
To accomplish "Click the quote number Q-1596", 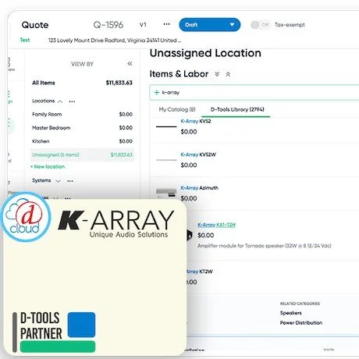I will [108, 25].
